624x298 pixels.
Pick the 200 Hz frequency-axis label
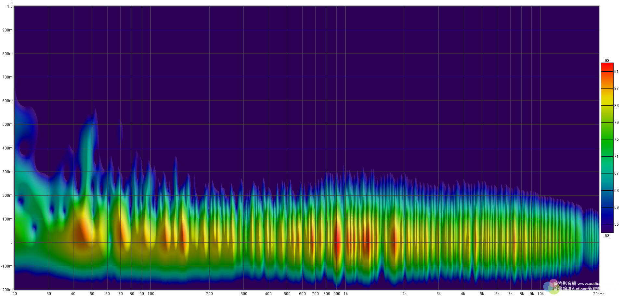click(210, 294)
